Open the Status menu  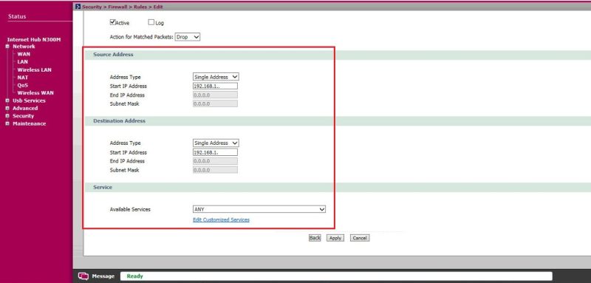tap(17, 16)
